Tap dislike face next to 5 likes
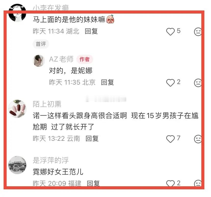Image resolution: width=211 pixels, height=197 pixels. pyautogui.click(x=198, y=32)
